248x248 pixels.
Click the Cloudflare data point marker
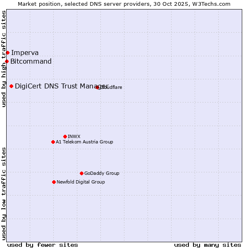98,87
